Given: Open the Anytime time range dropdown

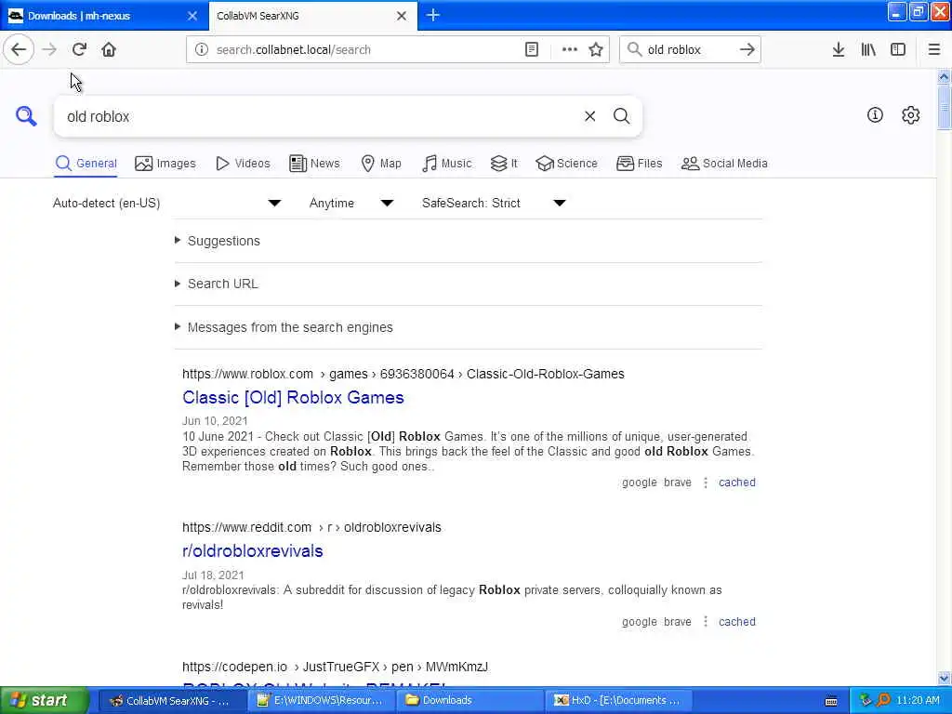Looking at the screenshot, I should (x=350, y=203).
